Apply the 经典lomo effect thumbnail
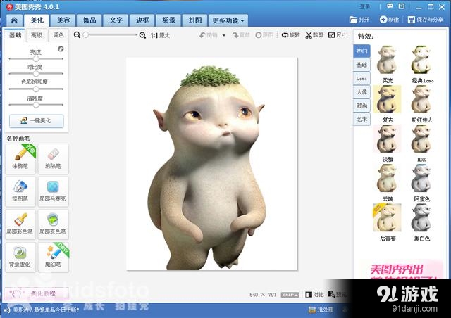This screenshot has width=451, height=318. tap(421, 60)
